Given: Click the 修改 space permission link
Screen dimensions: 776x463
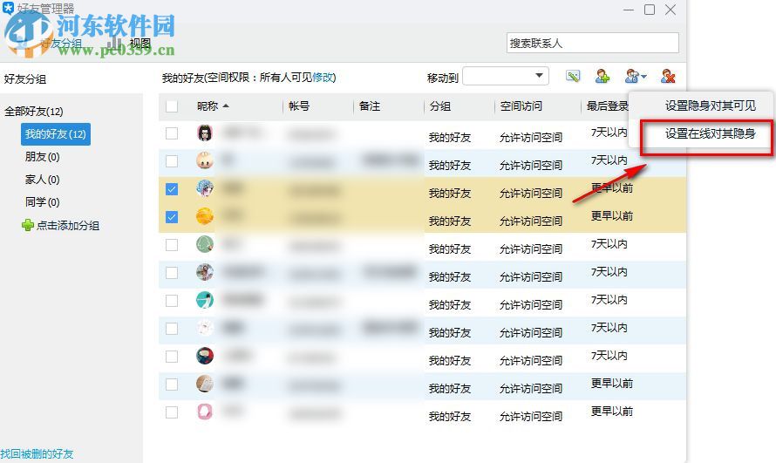Looking at the screenshot, I should [323, 78].
